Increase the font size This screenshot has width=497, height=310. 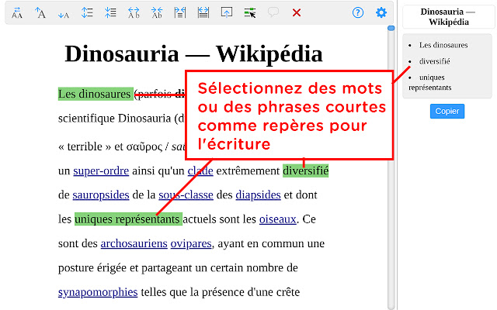tap(40, 13)
